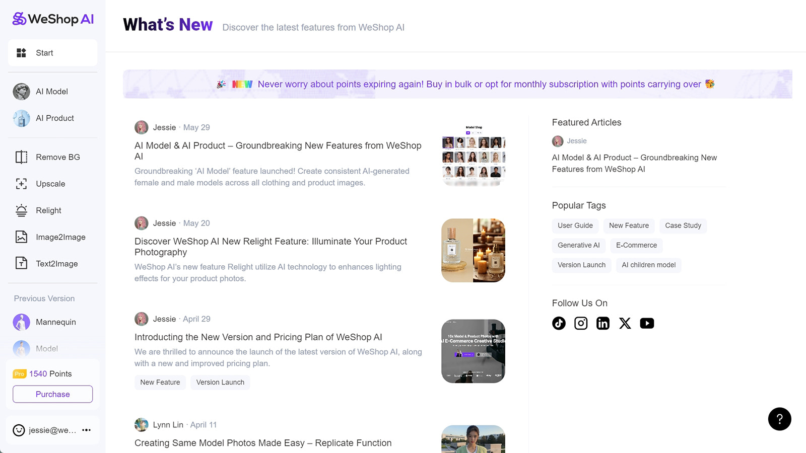The width and height of the screenshot is (806, 453).
Task: Open WeShop Instagram page
Action: pyautogui.click(x=581, y=323)
